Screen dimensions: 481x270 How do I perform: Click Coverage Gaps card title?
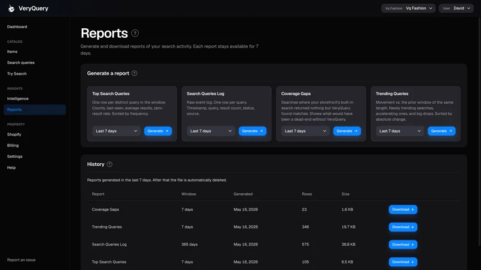[x=296, y=94]
